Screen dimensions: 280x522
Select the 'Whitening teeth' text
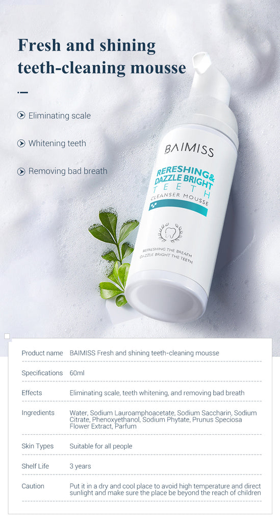coord(57,143)
